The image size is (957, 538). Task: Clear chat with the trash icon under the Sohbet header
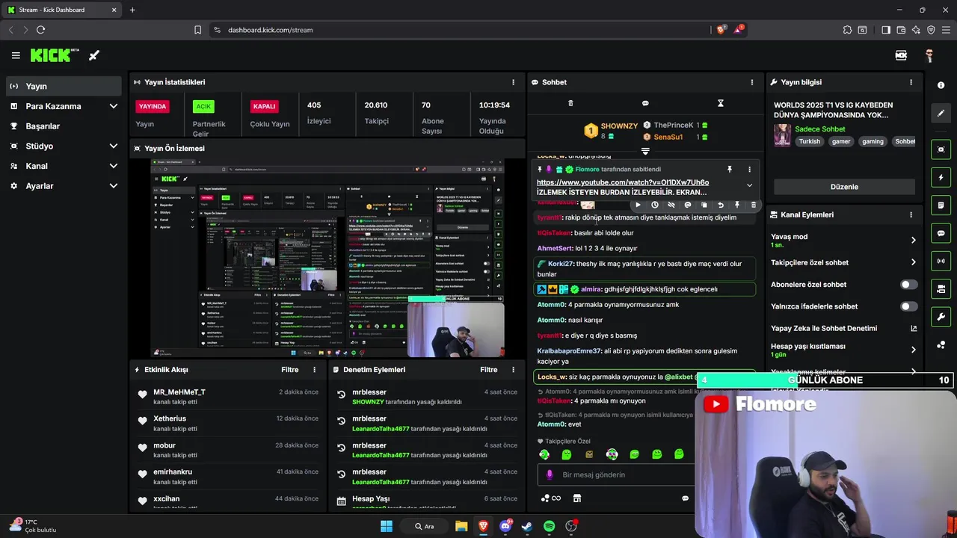coord(570,103)
